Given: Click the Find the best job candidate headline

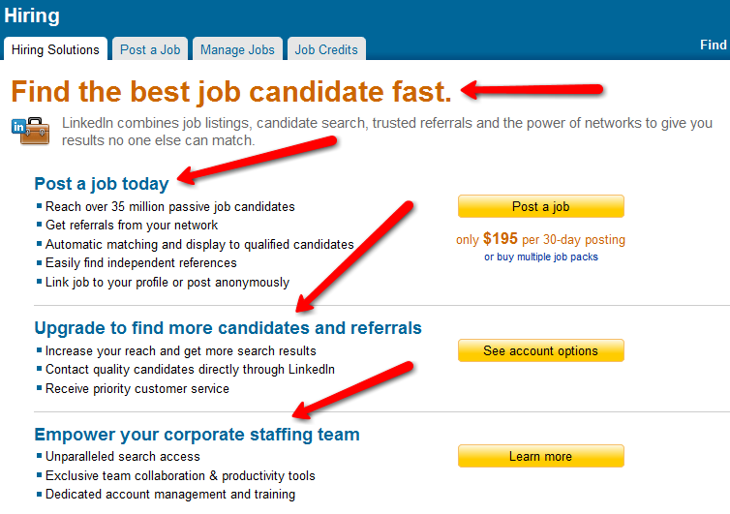Looking at the screenshot, I should click(x=231, y=92).
